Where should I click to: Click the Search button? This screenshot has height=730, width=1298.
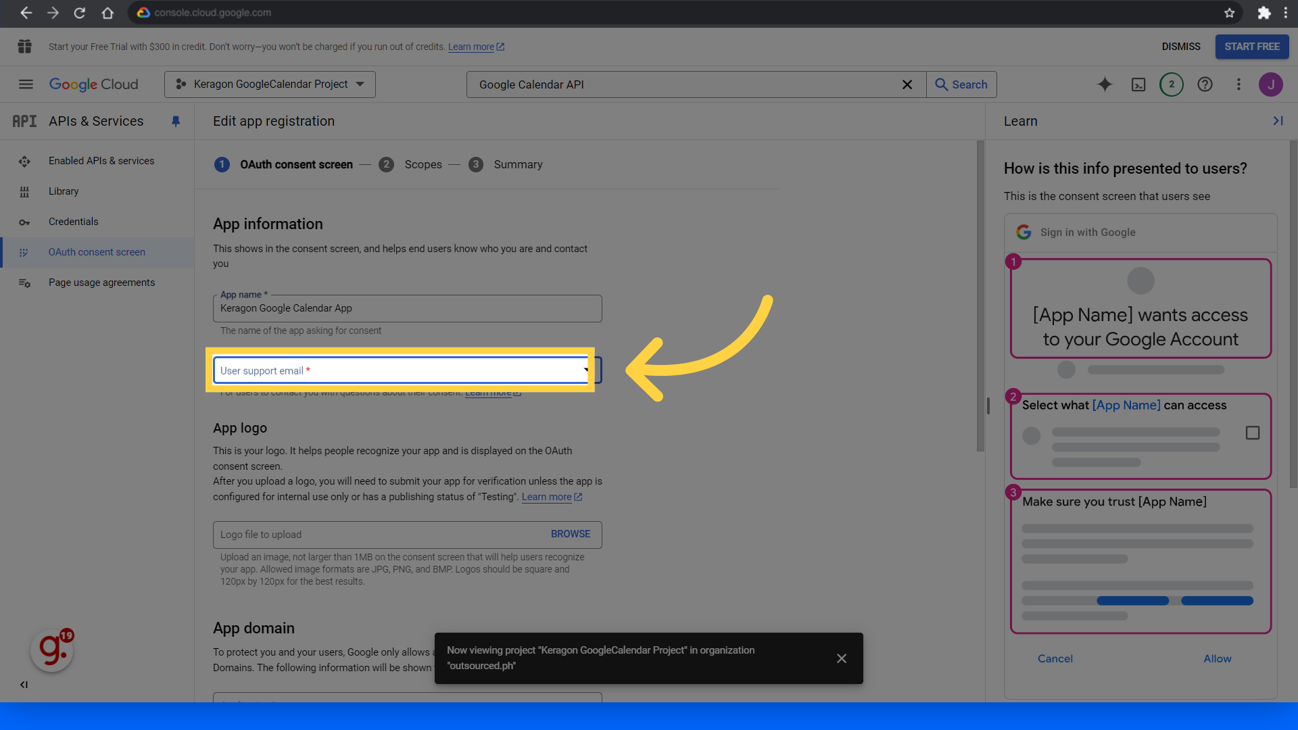pyautogui.click(x=961, y=84)
